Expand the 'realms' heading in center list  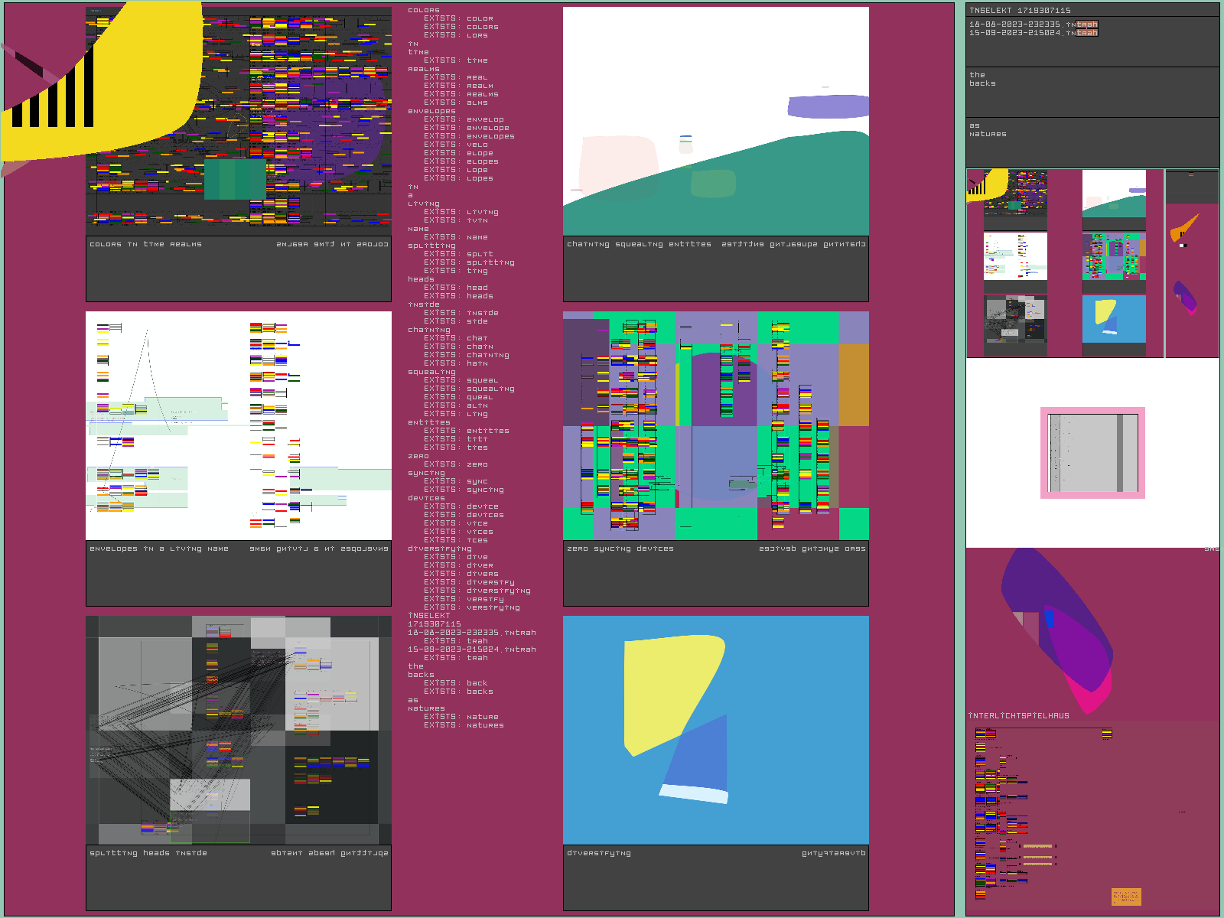pos(424,69)
